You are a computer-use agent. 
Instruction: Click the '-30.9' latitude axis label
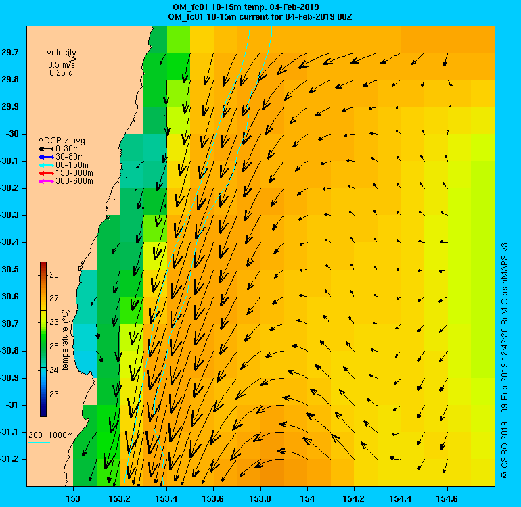pyautogui.click(x=9, y=378)
